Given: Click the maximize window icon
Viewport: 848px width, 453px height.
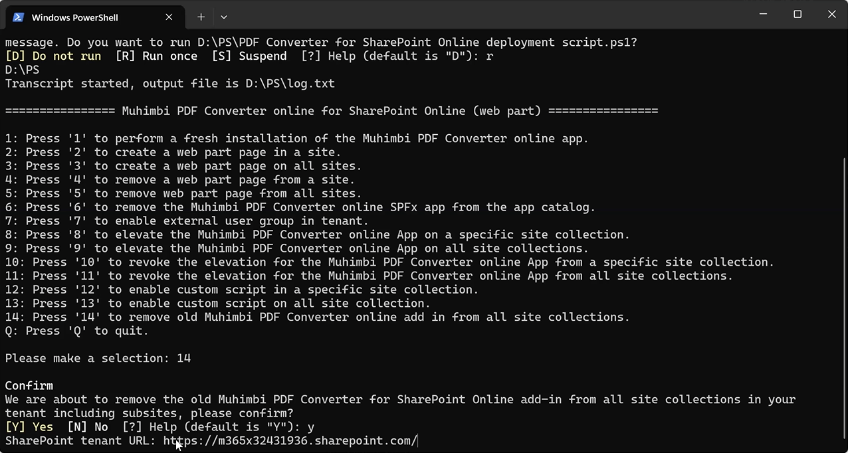Looking at the screenshot, I should click(x=797, y=14).
